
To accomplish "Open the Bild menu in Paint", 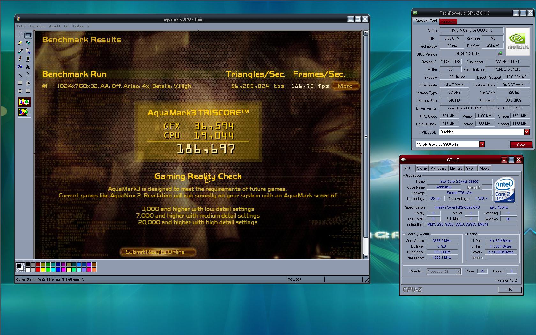I will (x=67, y=26).
